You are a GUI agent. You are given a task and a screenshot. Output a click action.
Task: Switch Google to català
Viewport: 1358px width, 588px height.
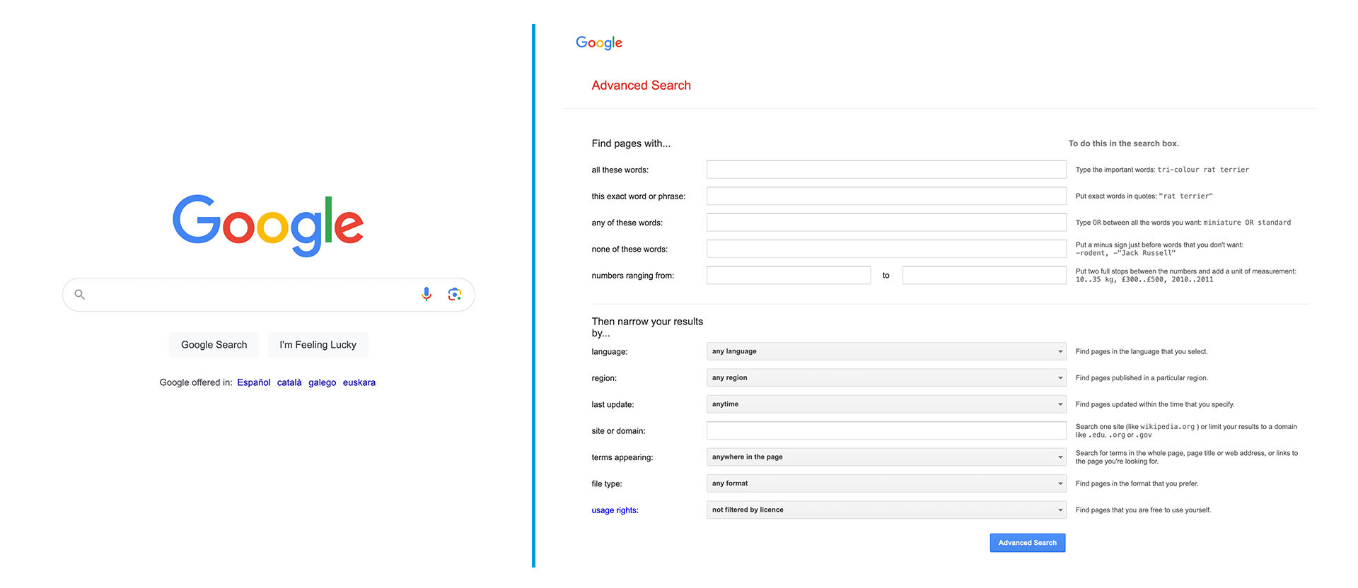tap(289, 382)
